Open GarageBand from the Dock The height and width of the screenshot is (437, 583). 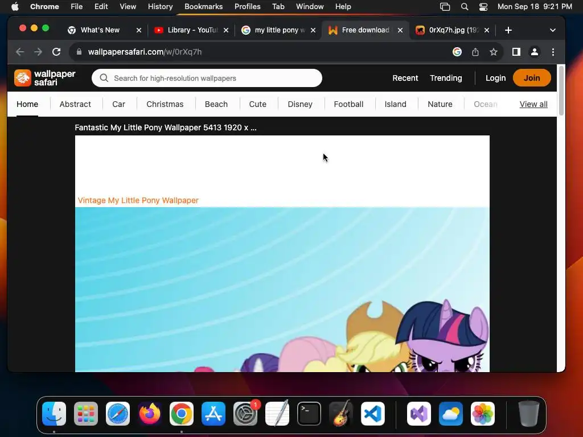[341, 414]
